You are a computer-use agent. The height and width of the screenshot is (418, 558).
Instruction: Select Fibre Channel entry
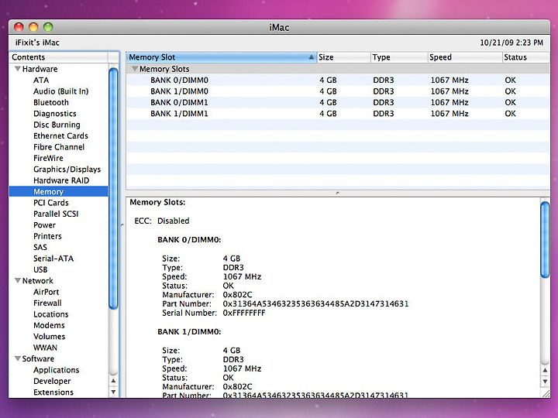point(59,147)
